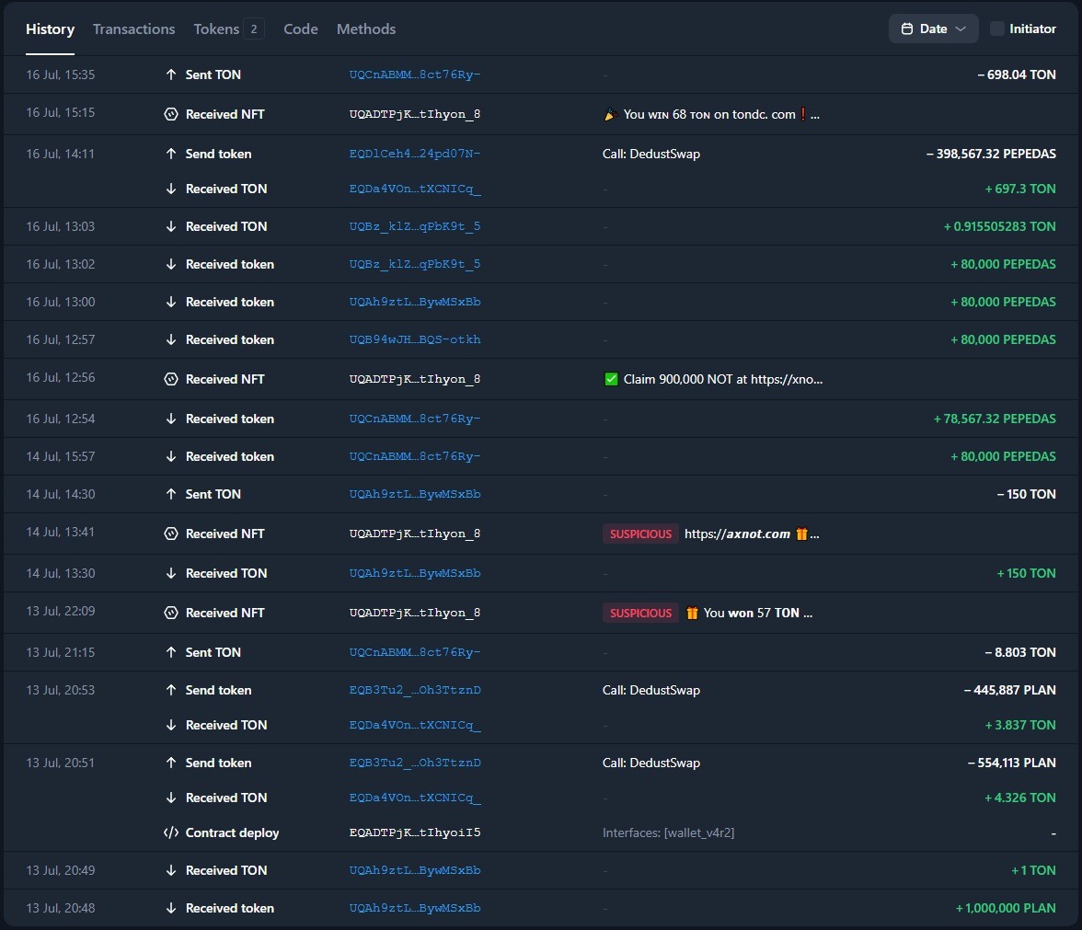
Task: Click the You win 68 TON message
Action: [x=711, y=114]
